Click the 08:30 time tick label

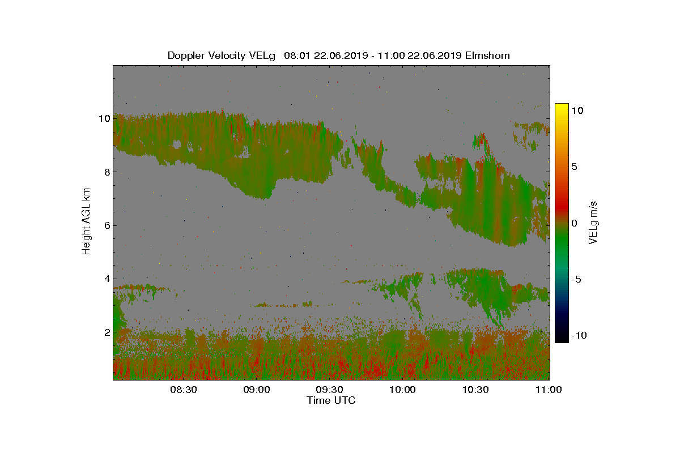click(x=183, y=390)
